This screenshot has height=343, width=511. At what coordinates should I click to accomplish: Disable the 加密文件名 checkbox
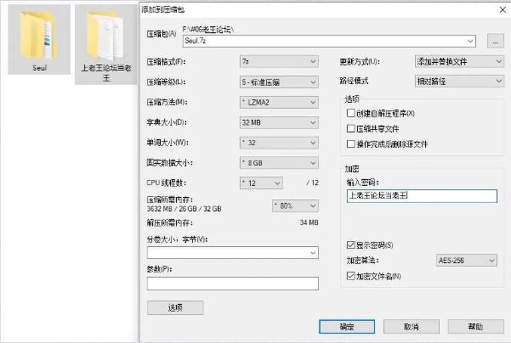[x=351, y=276]
